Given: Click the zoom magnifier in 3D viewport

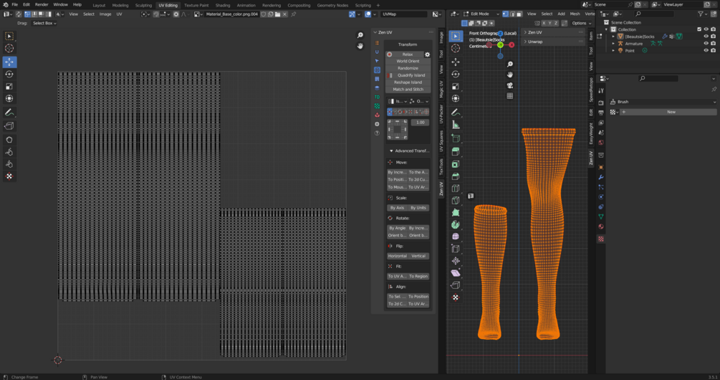Looking at the screenshot, I should pyautogui.click(x=509, y=65).
